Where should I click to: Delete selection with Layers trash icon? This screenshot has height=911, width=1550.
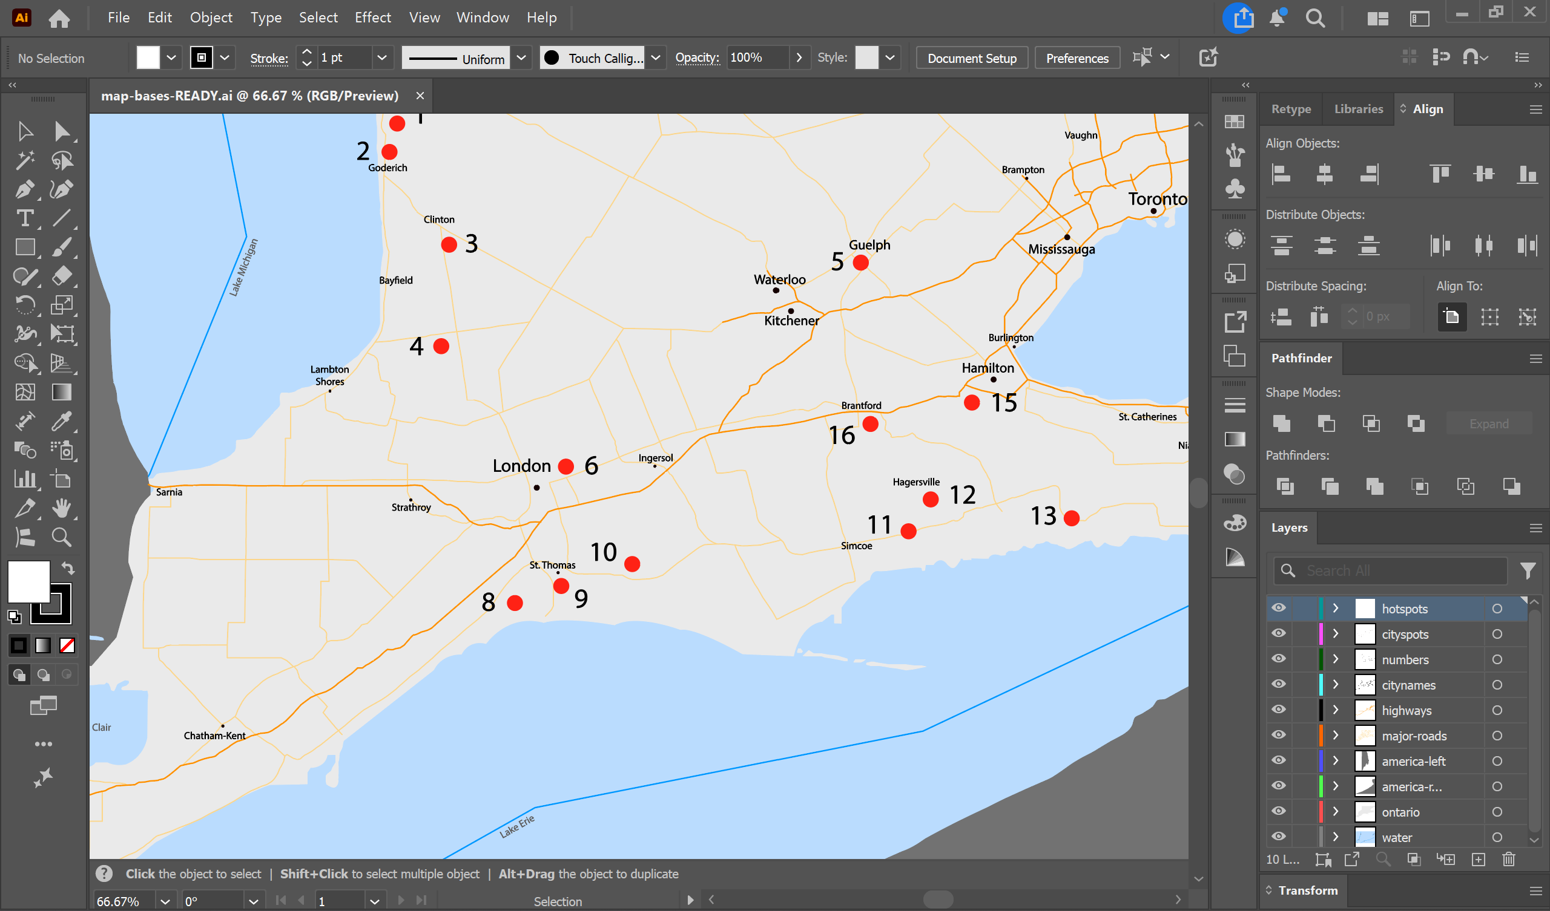(x=1509, y=860)
